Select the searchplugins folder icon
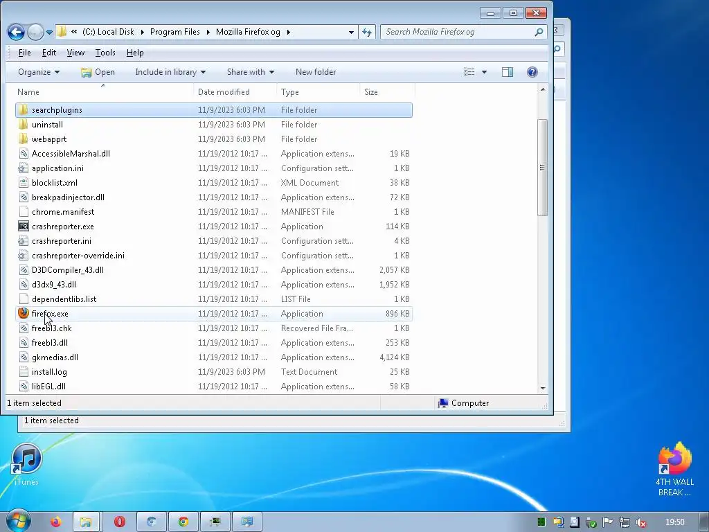Screen dimensions: 709x532 pyautogui.click(x=23, y=110)
